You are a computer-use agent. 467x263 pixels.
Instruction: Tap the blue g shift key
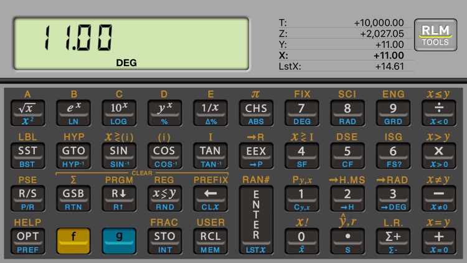(119, 241)
